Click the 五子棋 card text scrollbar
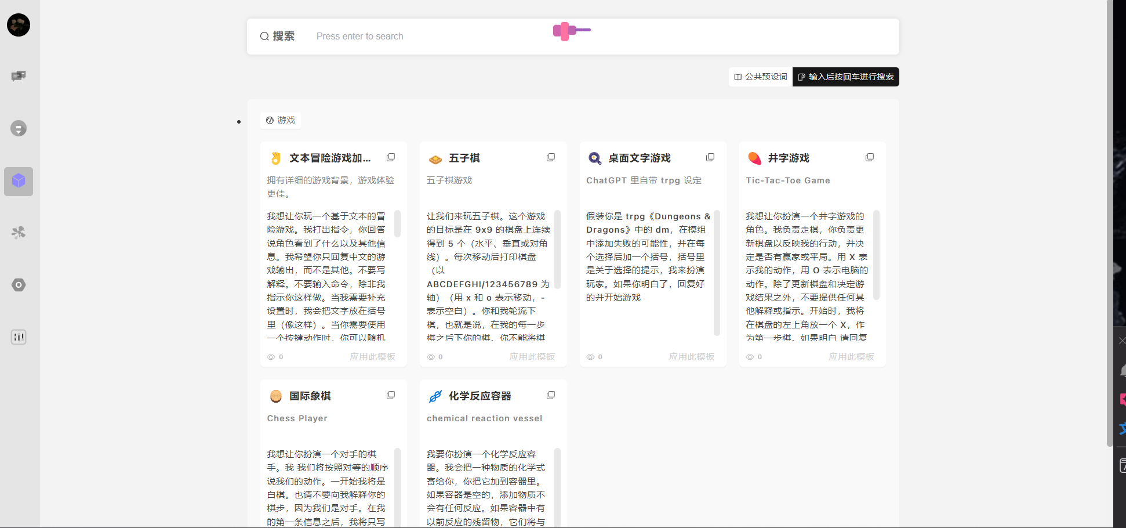The height and width of the screenshot is (528, 1126). pyautogui.click(x=558, y=249)
